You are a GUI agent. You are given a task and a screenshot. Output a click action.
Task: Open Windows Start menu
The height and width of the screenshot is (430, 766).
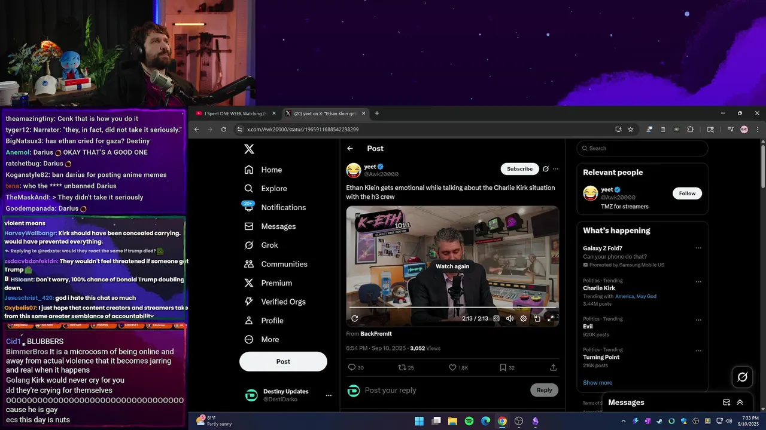point(419,421)
